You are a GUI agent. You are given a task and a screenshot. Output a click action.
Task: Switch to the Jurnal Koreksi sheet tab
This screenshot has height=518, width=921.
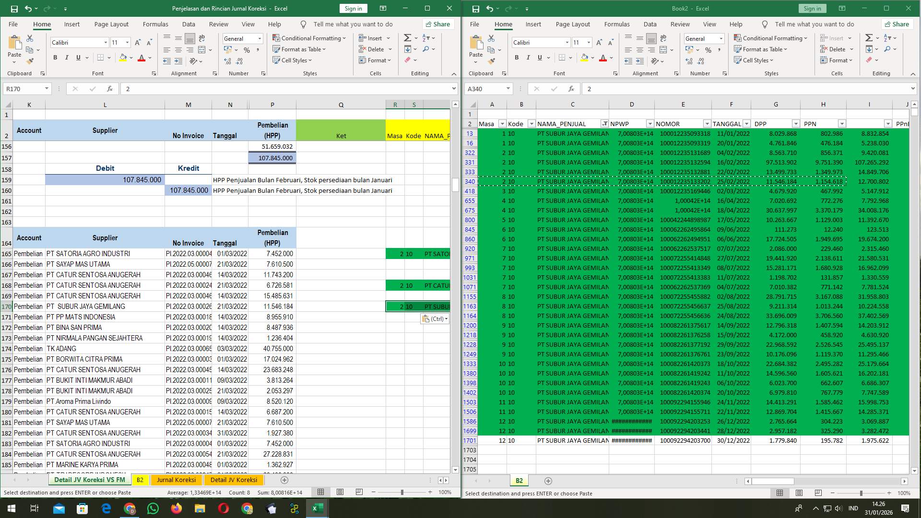(x=176, y=480)
